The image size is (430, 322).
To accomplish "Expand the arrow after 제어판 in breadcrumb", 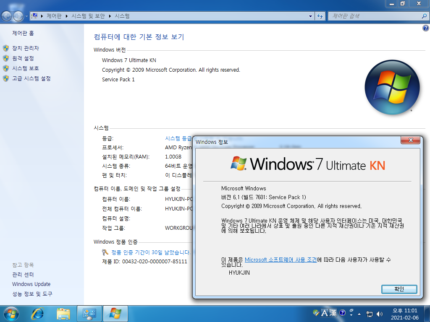I will pyautogui.click(x=67, y=16).
